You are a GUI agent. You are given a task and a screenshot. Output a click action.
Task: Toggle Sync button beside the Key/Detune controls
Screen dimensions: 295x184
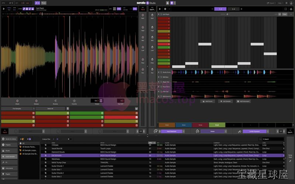(135, 9)
